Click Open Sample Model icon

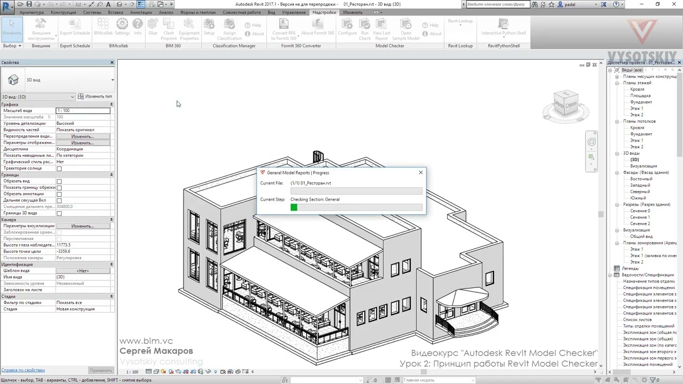click(406, 29)
